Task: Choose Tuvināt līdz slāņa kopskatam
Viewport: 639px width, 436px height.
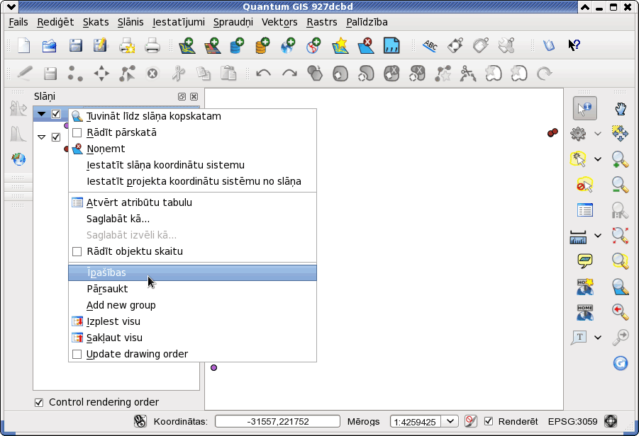Action: click(x=192, y=116)
